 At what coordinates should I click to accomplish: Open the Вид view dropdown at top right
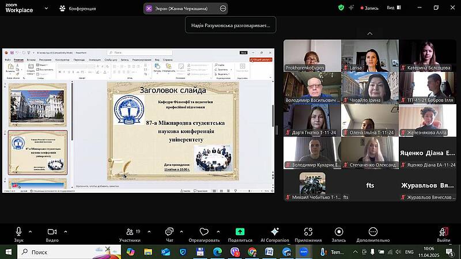click(393, 8)
